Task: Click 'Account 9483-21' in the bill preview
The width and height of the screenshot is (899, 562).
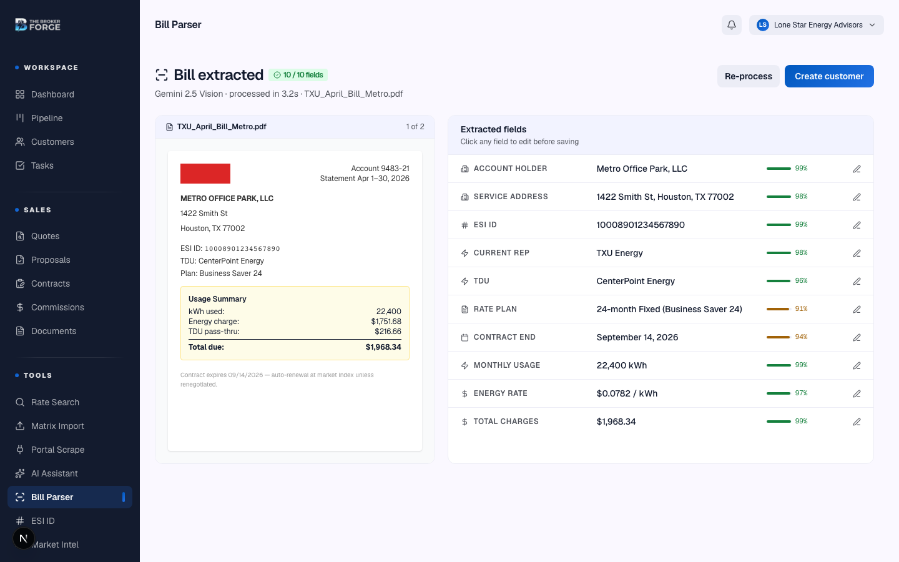Action: point(380,169)
